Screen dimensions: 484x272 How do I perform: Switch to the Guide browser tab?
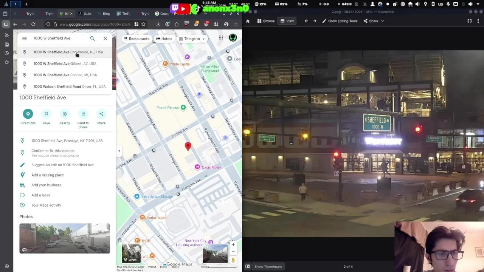tap(85, 14)
